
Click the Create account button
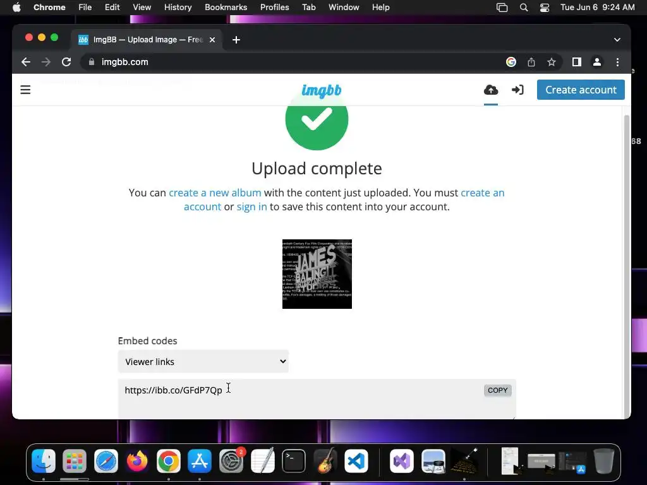tap(581, 90)
